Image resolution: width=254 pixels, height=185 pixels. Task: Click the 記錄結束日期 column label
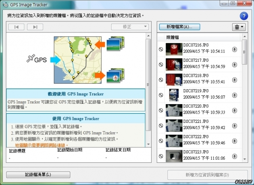[118, 150]
